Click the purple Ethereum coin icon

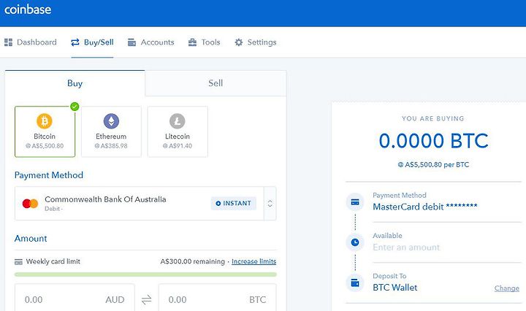click(111, 121)
